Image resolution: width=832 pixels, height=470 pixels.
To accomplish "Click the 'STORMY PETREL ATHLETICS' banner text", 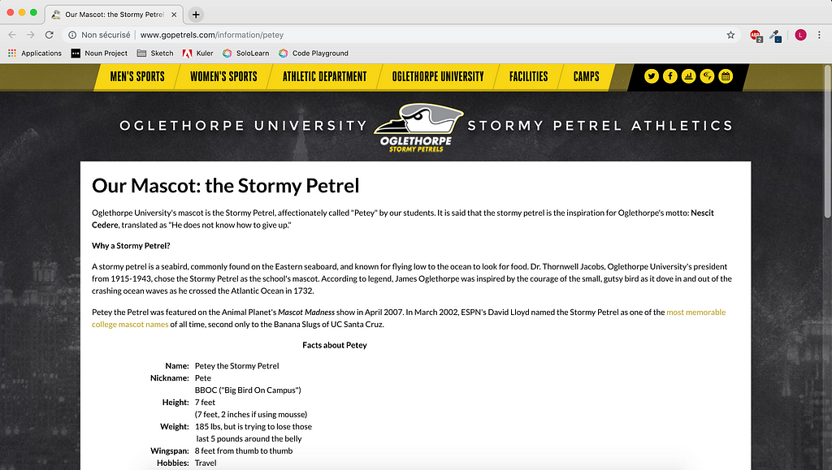I will coord(600,126).
